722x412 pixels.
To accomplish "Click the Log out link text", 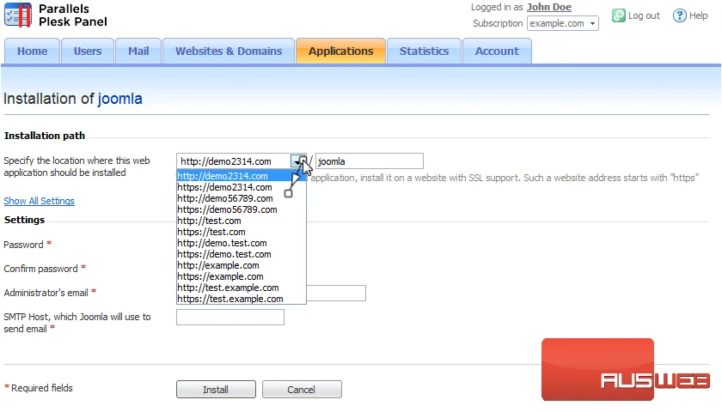I will (x=644, y=15).
